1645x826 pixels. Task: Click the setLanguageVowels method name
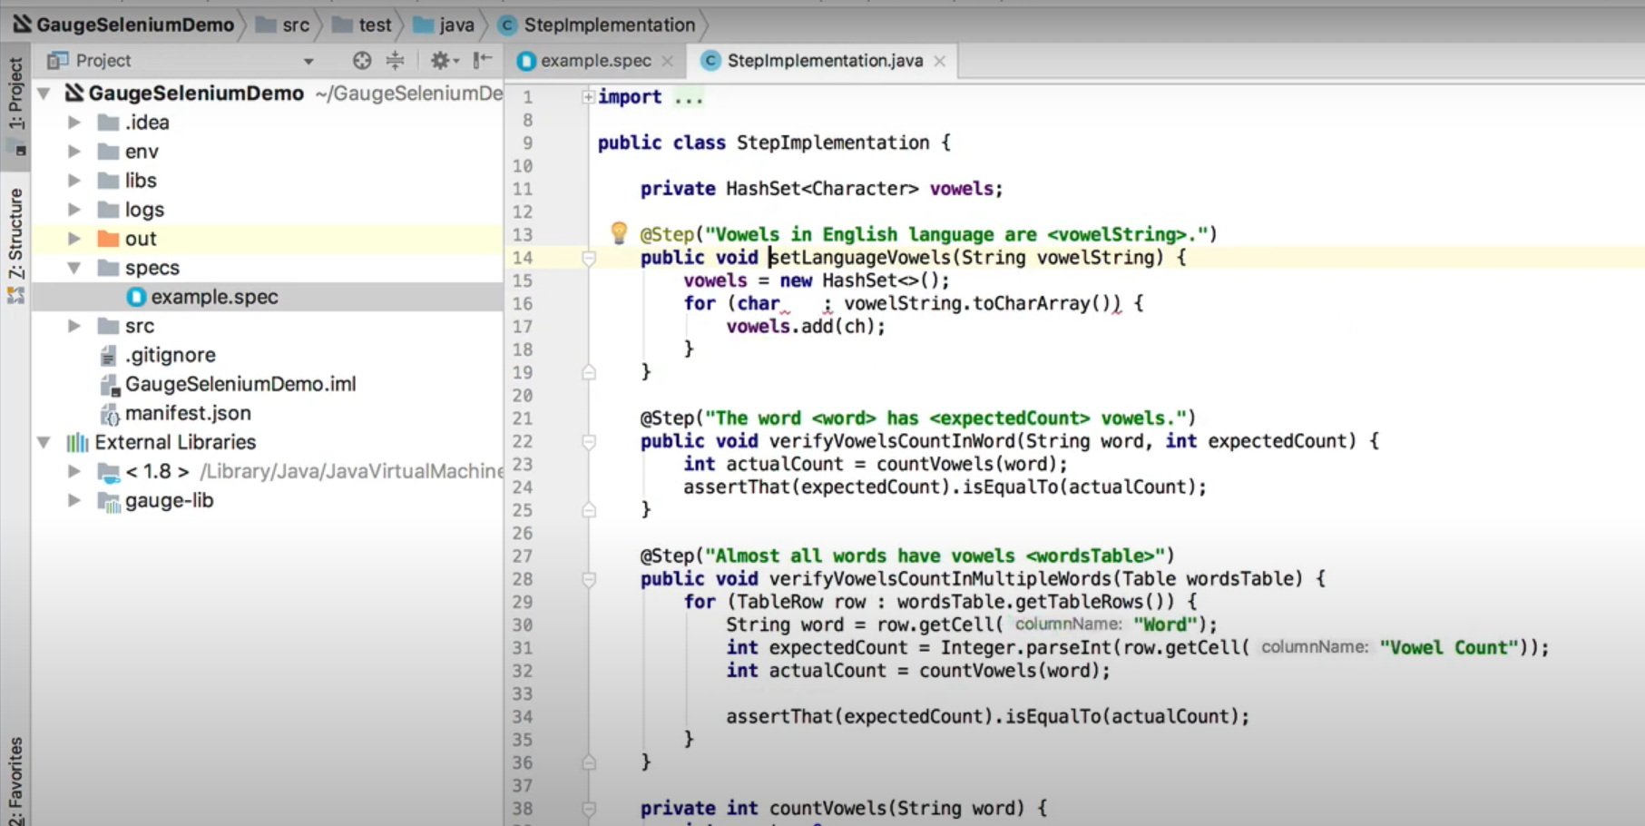click(859, 258)
